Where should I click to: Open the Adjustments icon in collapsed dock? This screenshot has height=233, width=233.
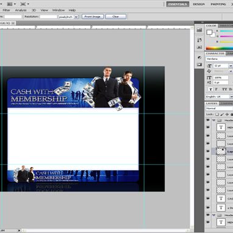point(199,58)
